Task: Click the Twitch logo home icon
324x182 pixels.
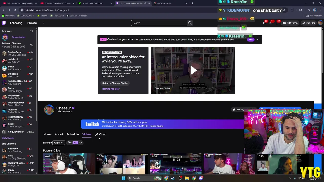Action: pyautogui.click(x=4, y=23)
